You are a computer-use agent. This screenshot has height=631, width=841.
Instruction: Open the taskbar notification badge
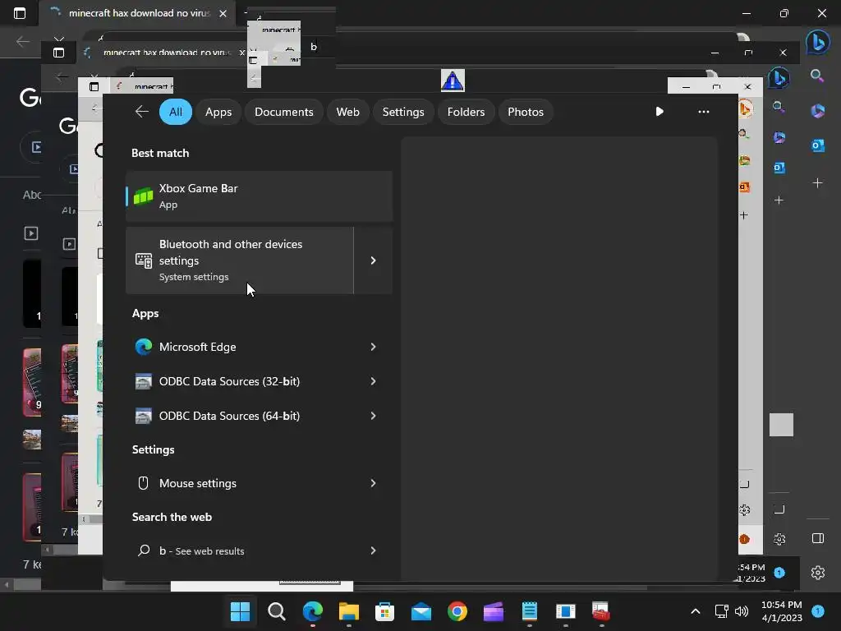pyautogui.click(x=818, y=610)
